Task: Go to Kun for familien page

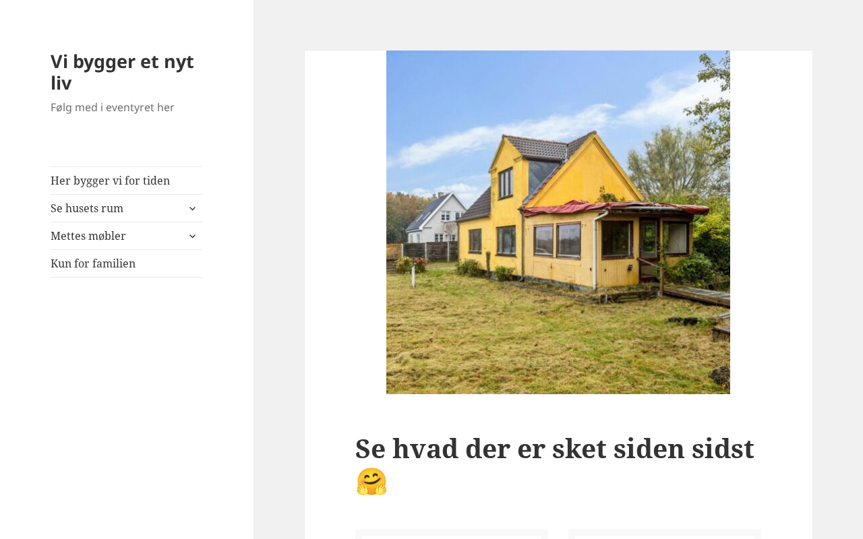Action: 93,263
